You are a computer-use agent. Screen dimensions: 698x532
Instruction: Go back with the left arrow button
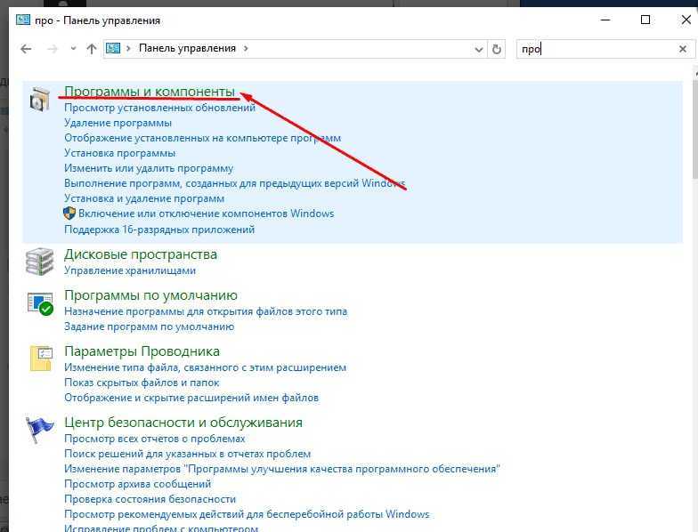27,48
